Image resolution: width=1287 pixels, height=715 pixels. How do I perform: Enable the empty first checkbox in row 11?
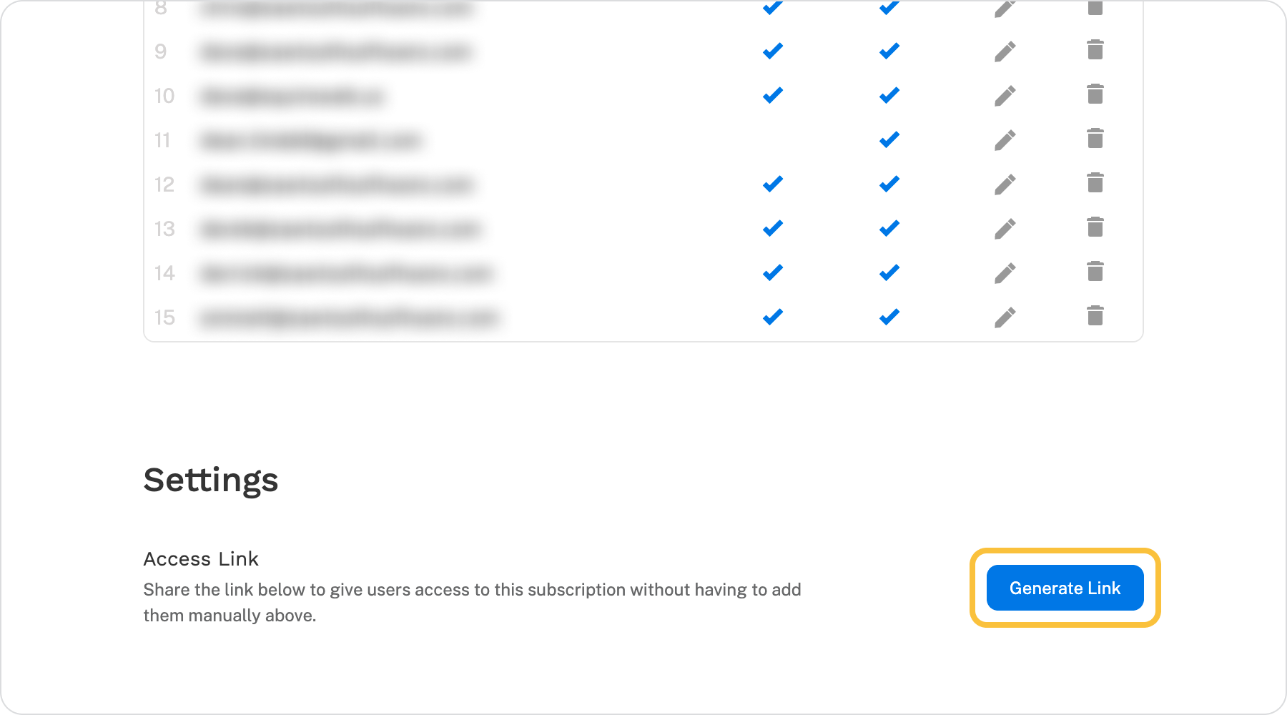(773, 140)
